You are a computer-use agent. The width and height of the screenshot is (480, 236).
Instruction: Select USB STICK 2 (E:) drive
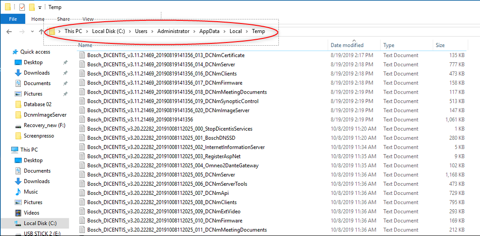point(43,233)
